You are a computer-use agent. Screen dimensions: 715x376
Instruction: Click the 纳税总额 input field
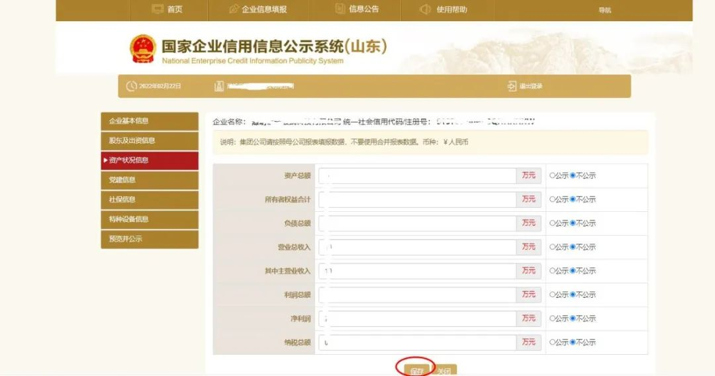(x=417, y=342)
